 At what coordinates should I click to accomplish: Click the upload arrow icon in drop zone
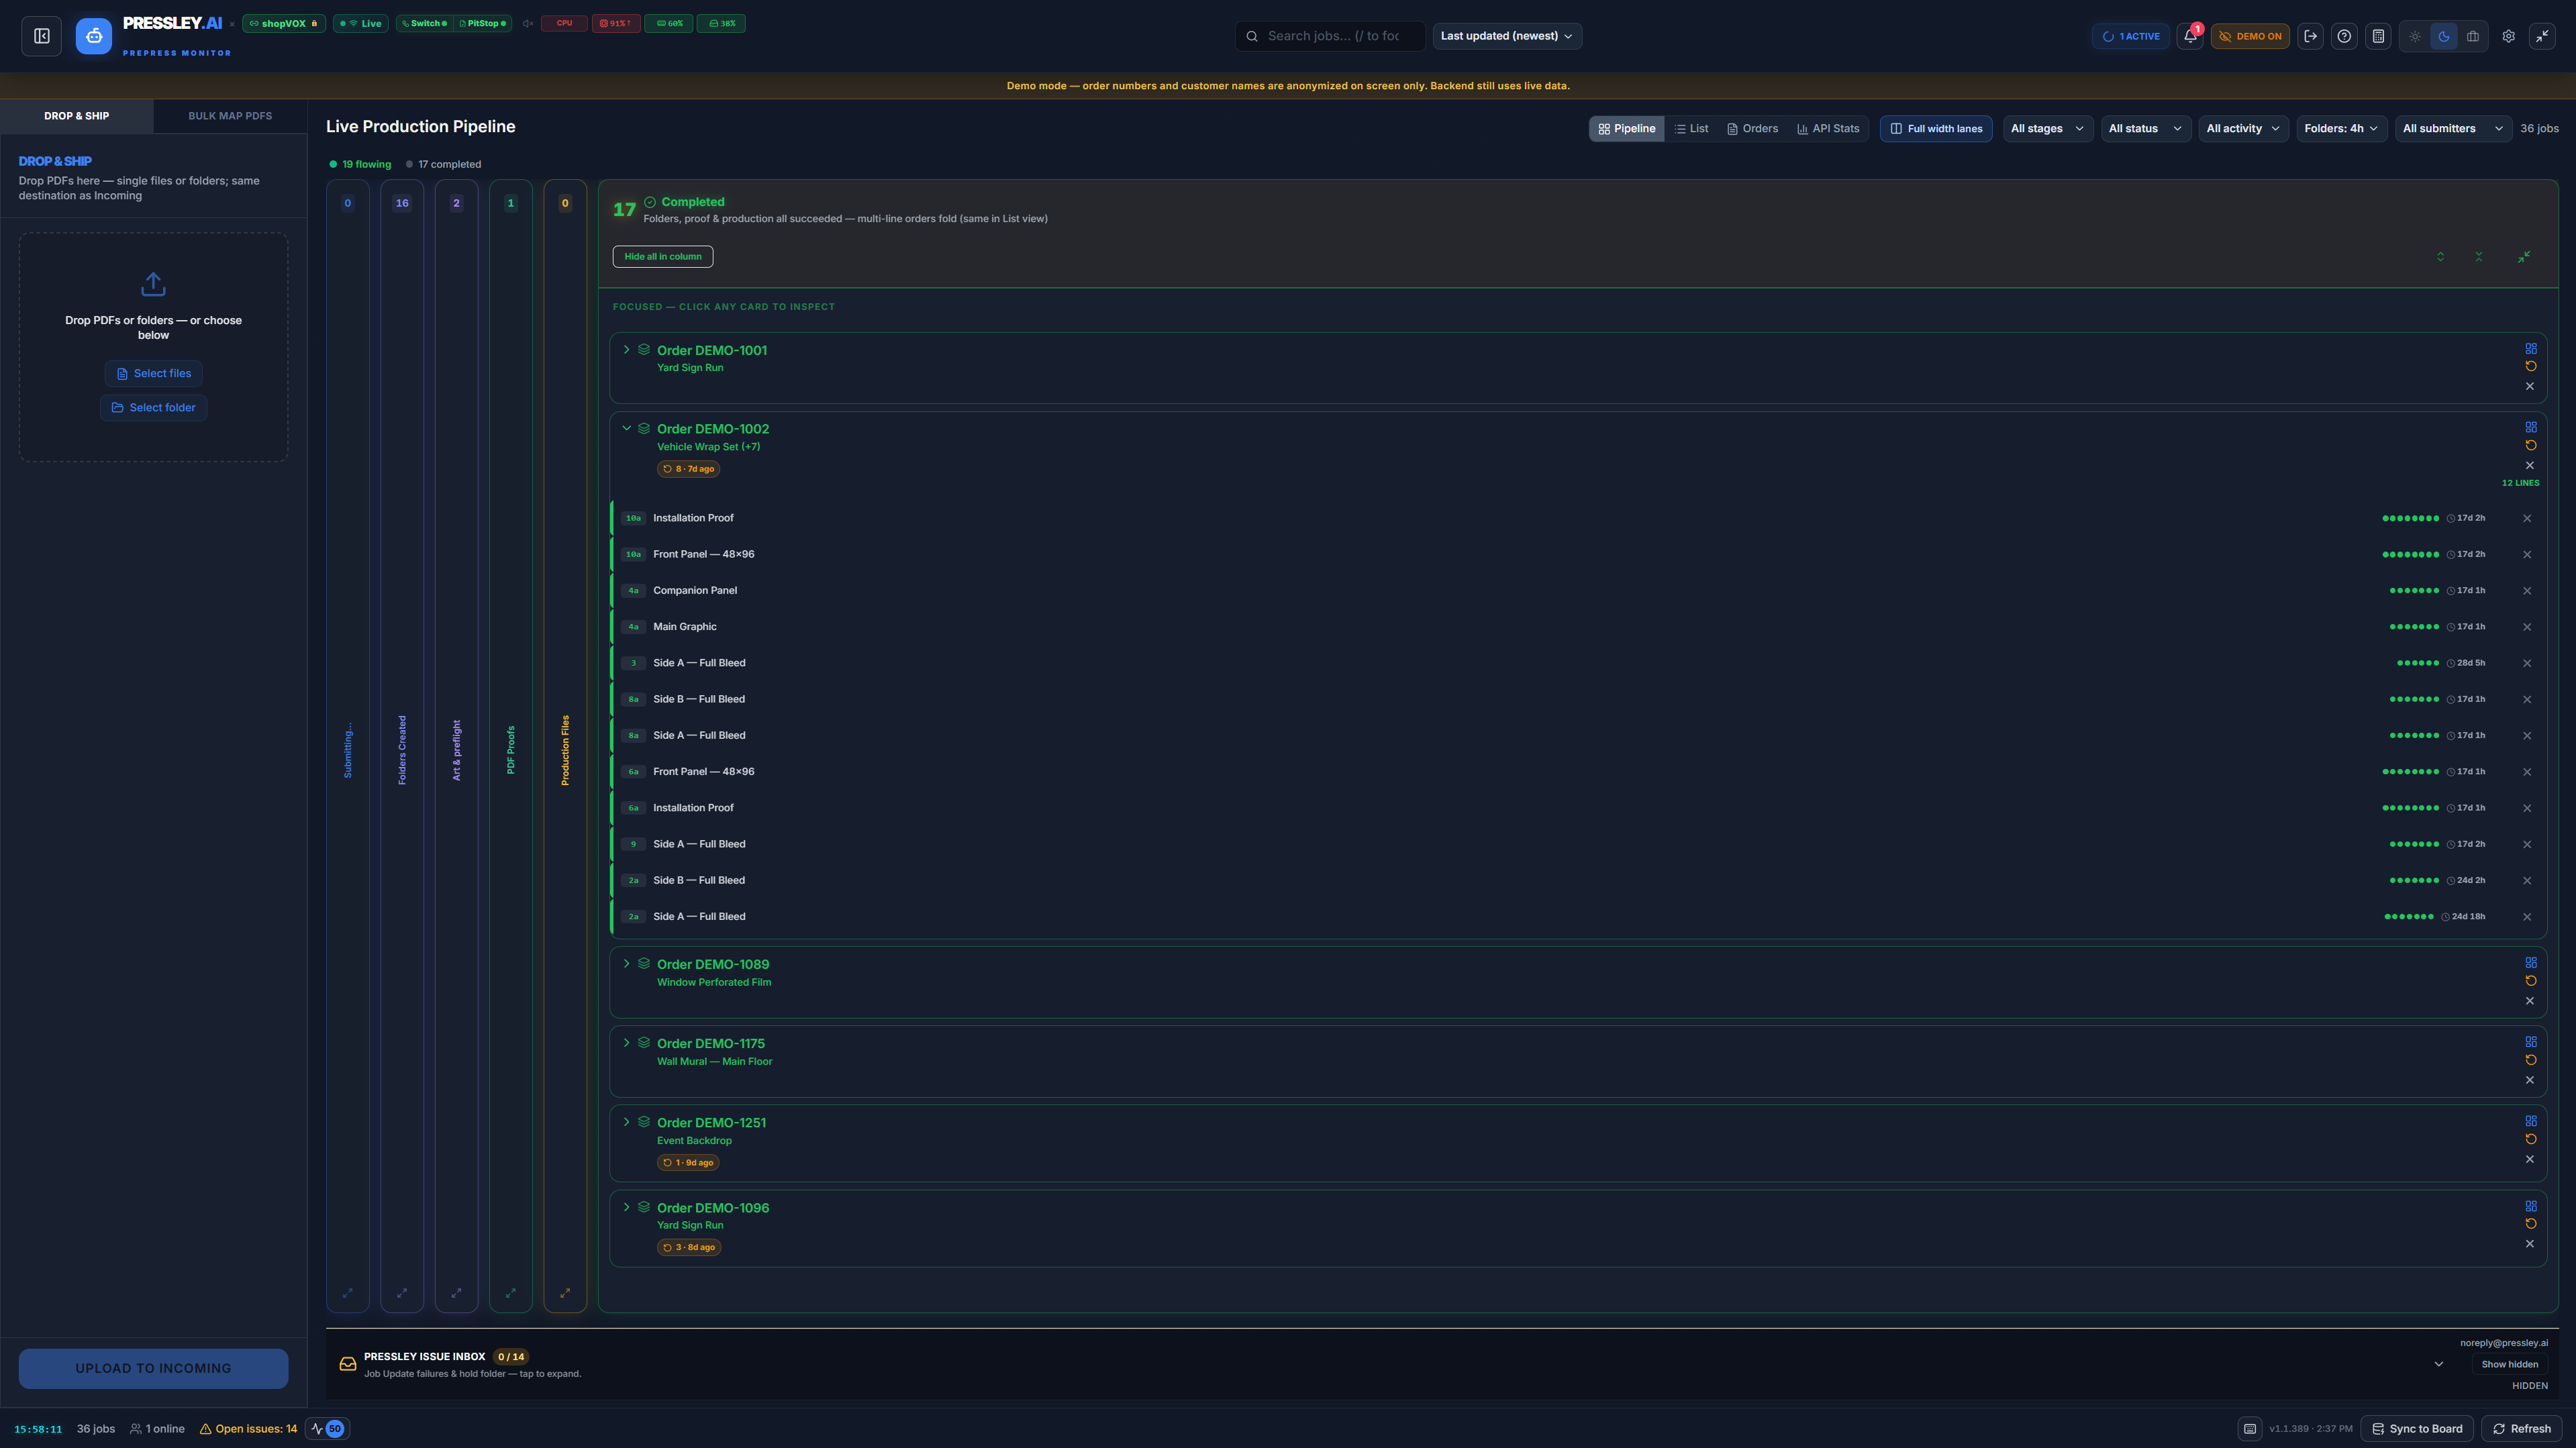click(x=153, y=284)
